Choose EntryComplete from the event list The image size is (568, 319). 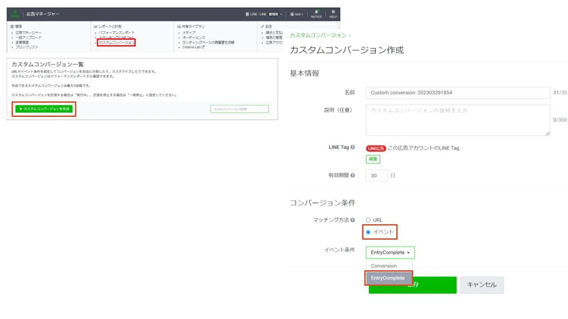point(389,278)
